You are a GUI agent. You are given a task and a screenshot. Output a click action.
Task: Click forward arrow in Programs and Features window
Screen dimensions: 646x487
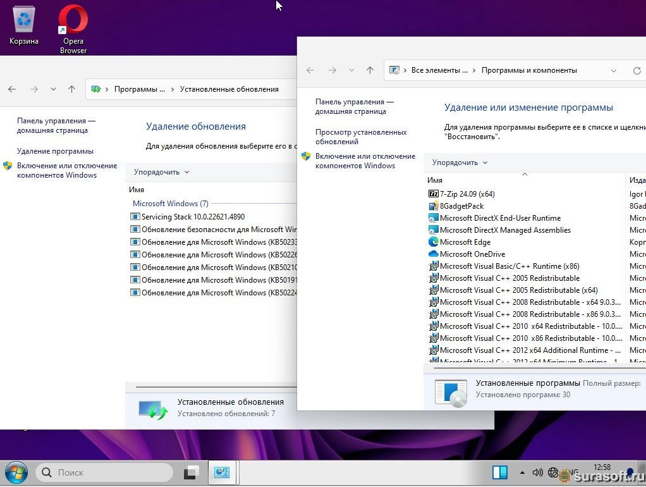point(332,70)
